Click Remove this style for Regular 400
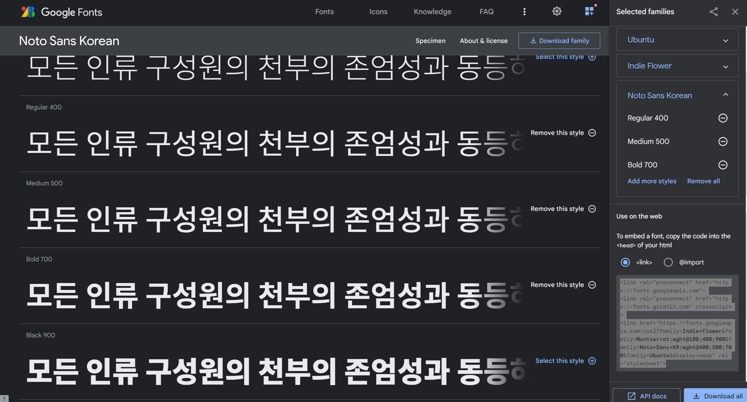 [557, 133]
